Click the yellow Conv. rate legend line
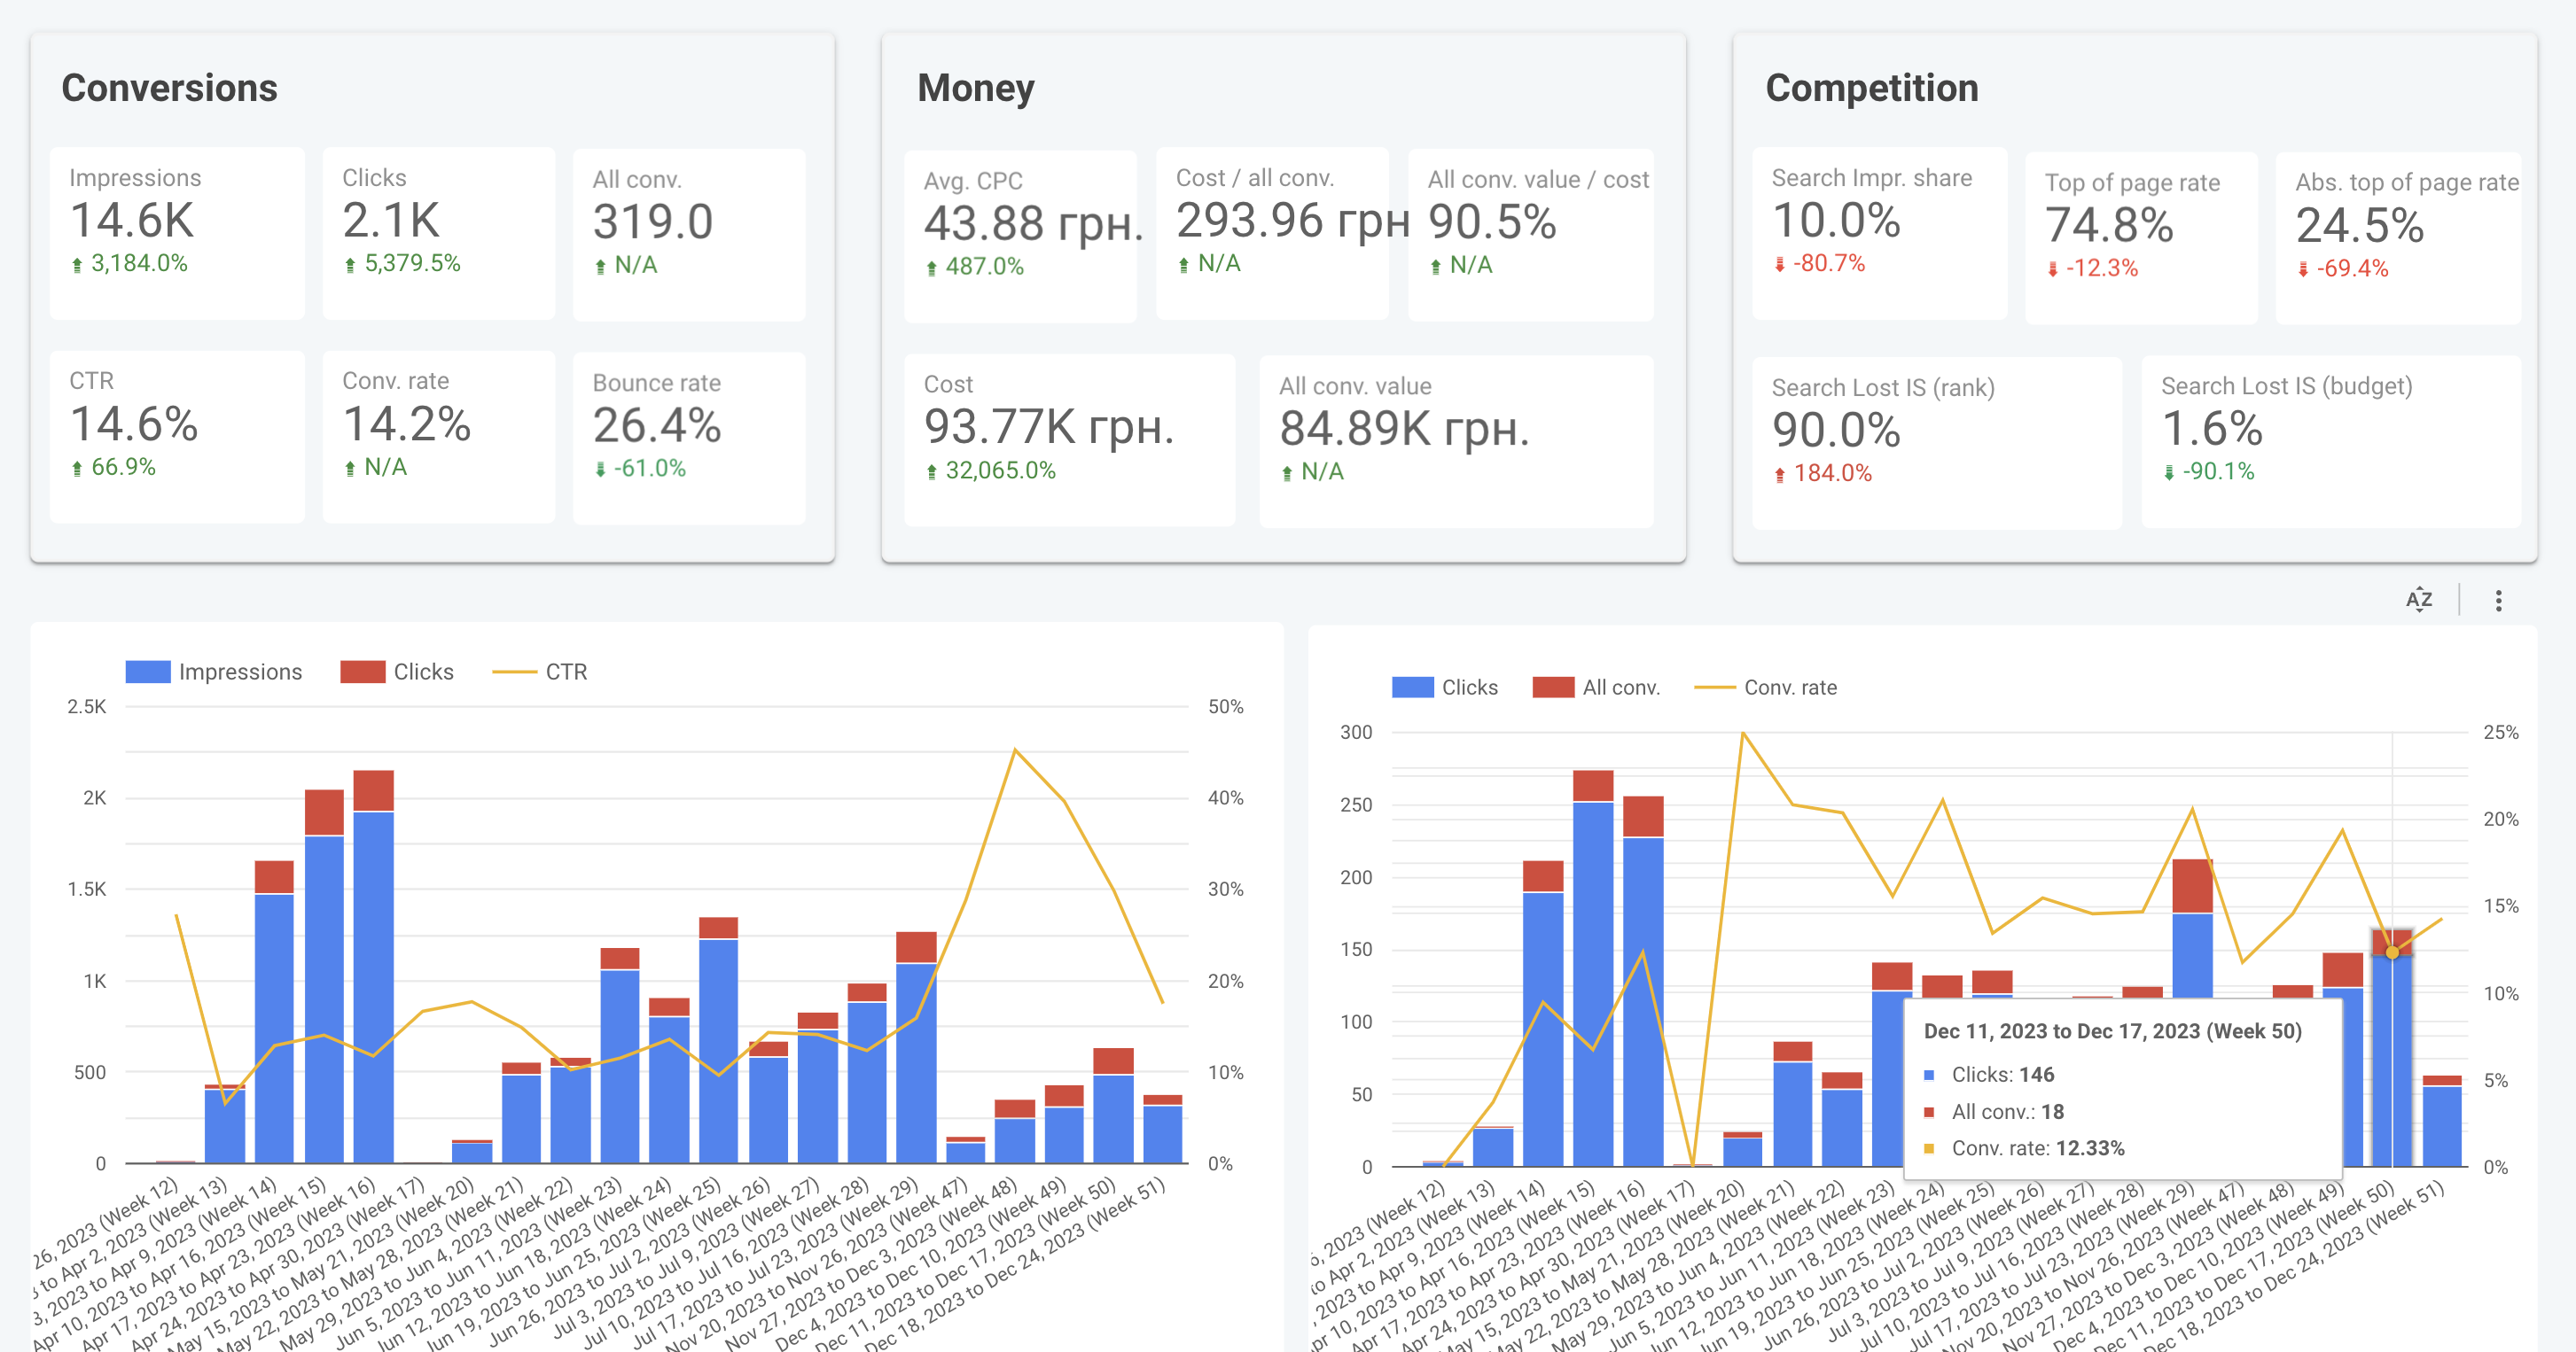Viewport: 2576px width, 1352px height. coord(1714,688)
